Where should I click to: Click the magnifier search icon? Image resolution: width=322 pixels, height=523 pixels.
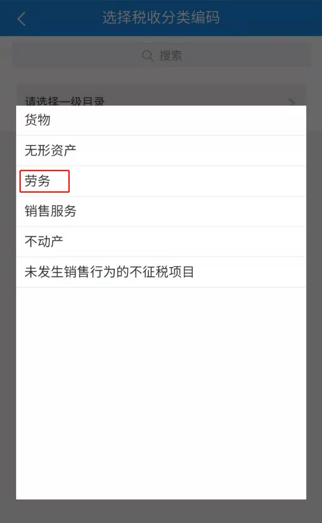pyautogui.click(x=148, y=55)
